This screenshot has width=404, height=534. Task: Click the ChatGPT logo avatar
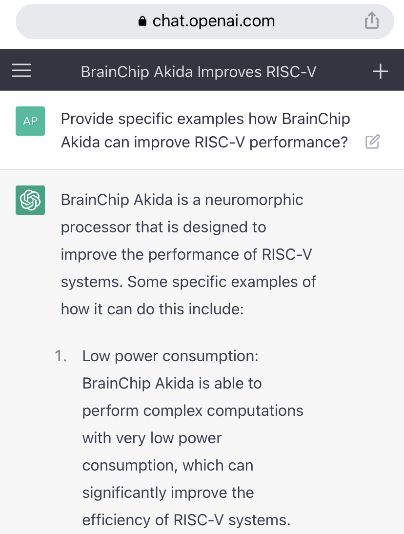coord(30,200)
